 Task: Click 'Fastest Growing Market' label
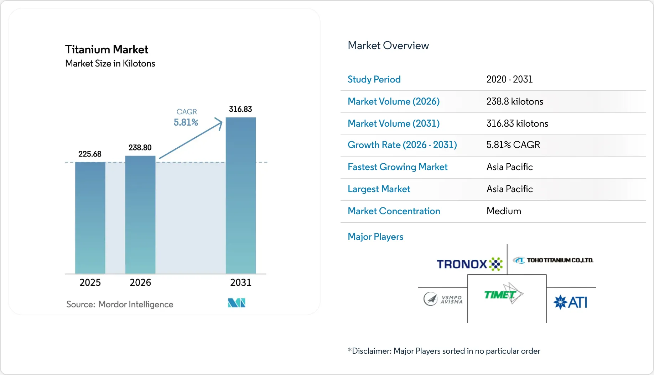coord(398,167)
